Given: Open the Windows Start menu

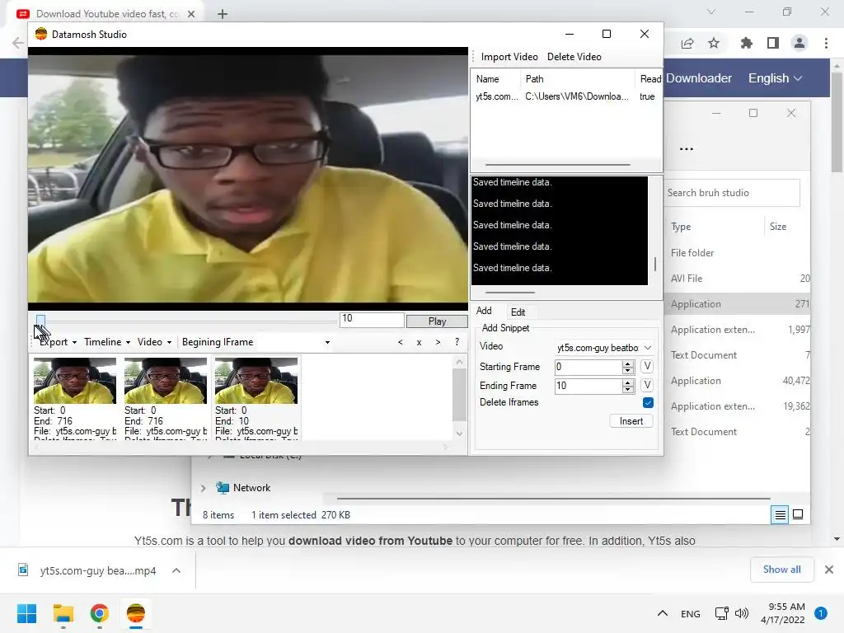Looking at the screenshot, I should click(26, 613).
